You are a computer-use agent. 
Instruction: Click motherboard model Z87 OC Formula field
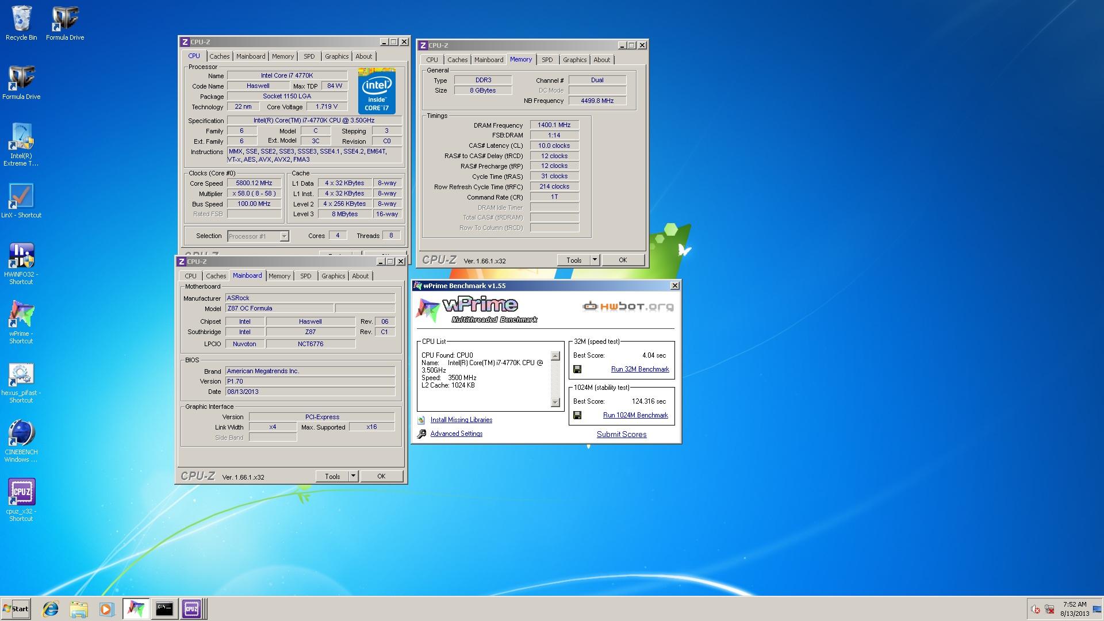coord(279,309)
